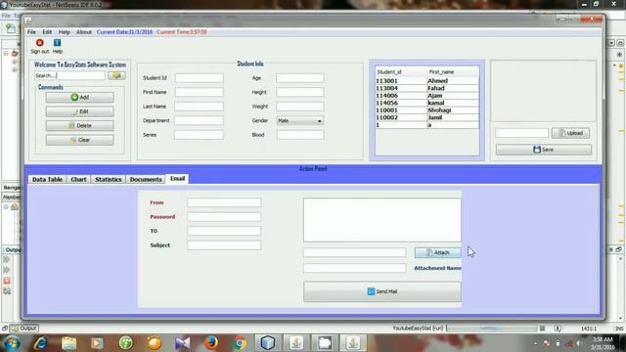
Task: Open the File menu
Action: tap(31, 32)
